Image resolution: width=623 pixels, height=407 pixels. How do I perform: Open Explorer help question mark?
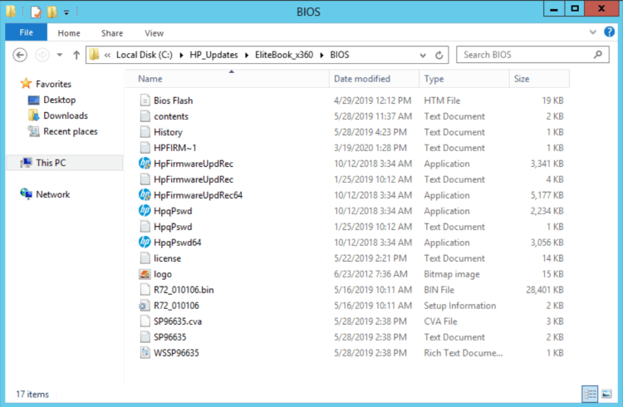[609, 32]
